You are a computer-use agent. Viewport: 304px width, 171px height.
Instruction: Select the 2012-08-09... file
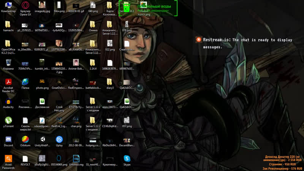click(x=76, y=141)
